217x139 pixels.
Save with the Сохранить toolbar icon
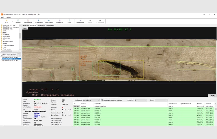tap(59, 21)
